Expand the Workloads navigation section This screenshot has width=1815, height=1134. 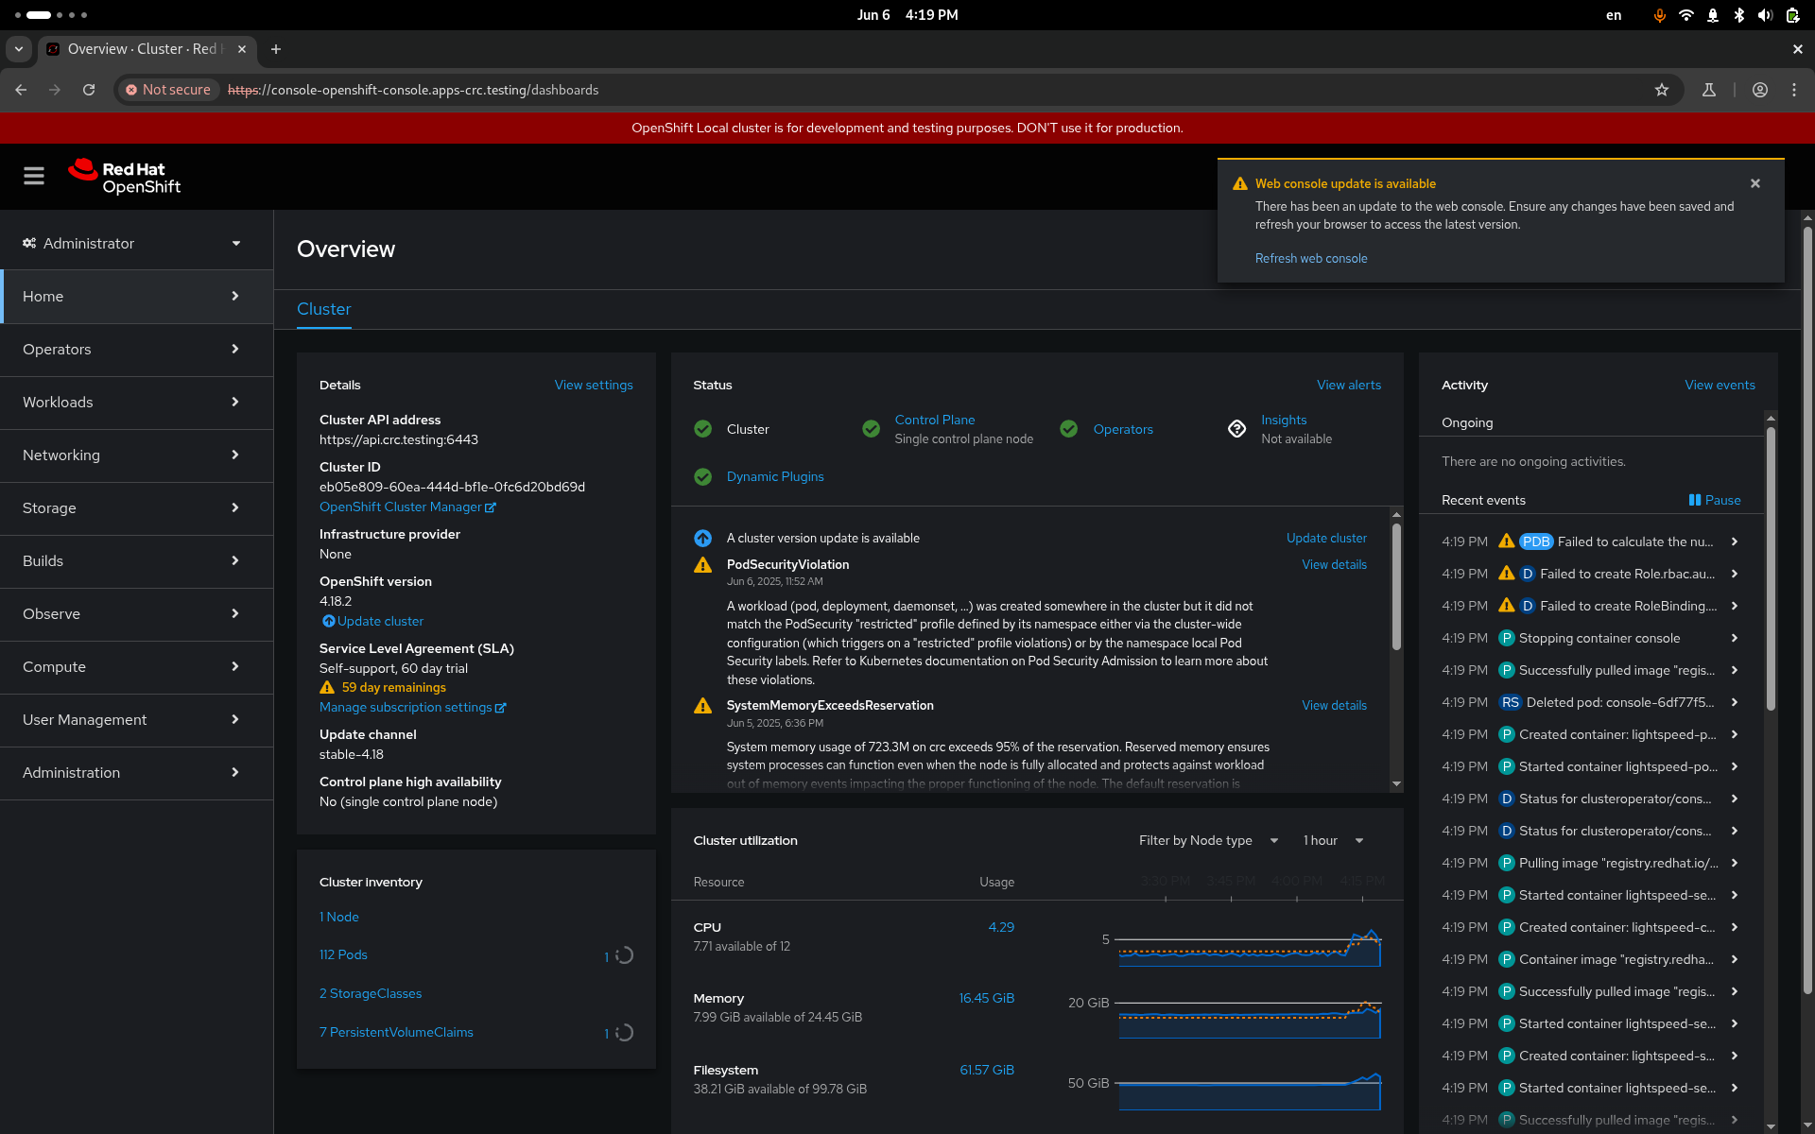132,403
